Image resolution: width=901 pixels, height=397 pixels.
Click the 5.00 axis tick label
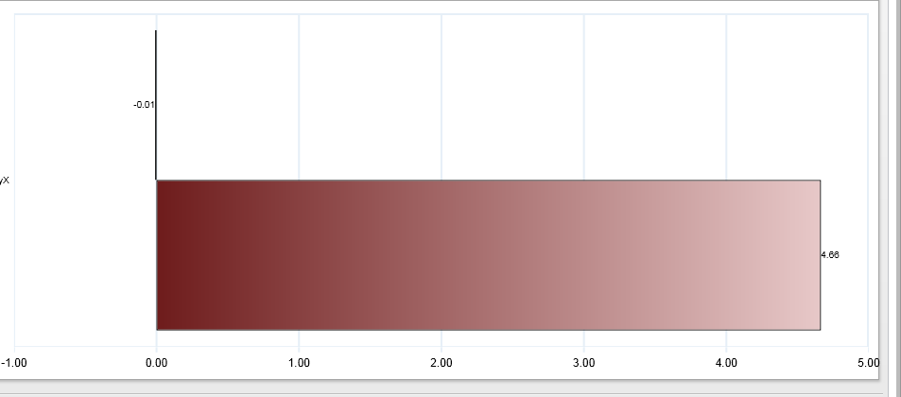pyautogui.click(x=867, y=362)
